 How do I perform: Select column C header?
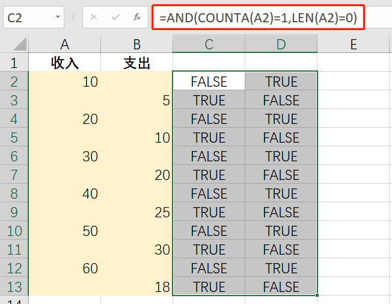point(209,45)
